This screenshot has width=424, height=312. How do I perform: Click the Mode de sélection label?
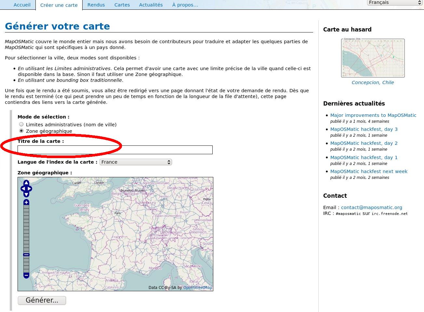pyautogui.click(x=44, y=117)
